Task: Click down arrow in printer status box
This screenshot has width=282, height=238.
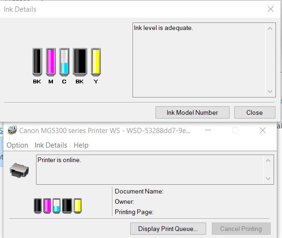Action: click(x=268, y=178)
